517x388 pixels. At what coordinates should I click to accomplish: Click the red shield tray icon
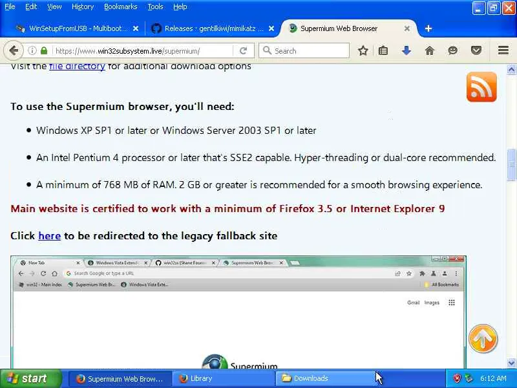[457, 378]
